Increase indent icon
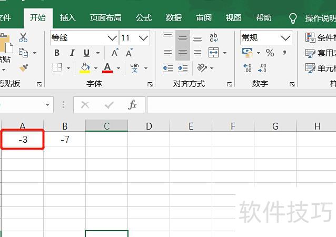Screen dimensions: 336x237 click(183, 68)
